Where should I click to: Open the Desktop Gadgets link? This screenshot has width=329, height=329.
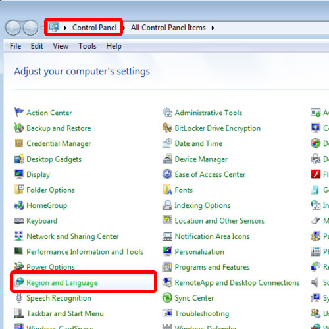[54, 159]
